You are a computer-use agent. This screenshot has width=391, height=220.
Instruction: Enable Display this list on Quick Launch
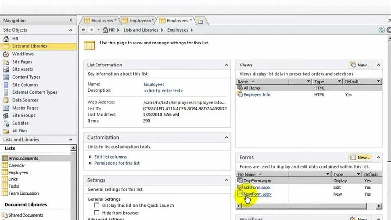97,205
